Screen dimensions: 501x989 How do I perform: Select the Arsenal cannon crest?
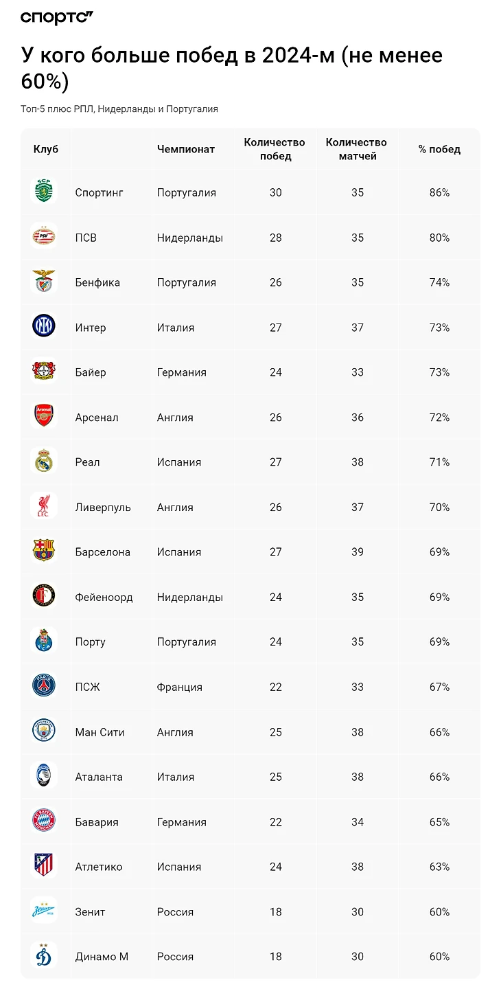point(44,417)
